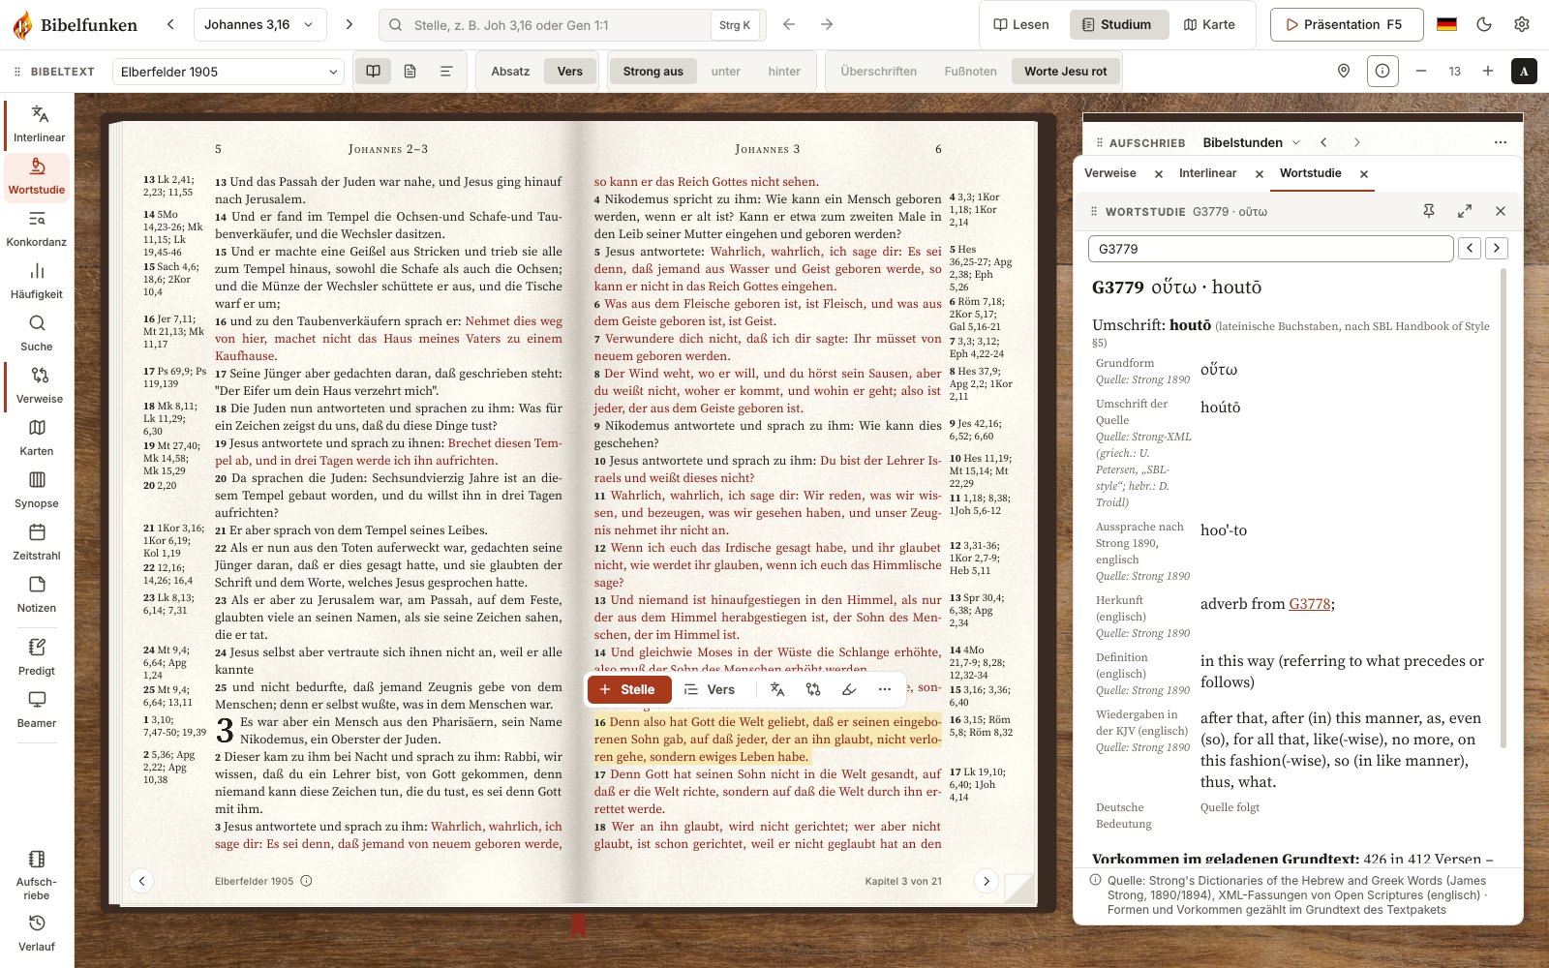Open the Interlinear sidebar tool
The width and height of the screenshot is (1549, 968).
point(39,125)
